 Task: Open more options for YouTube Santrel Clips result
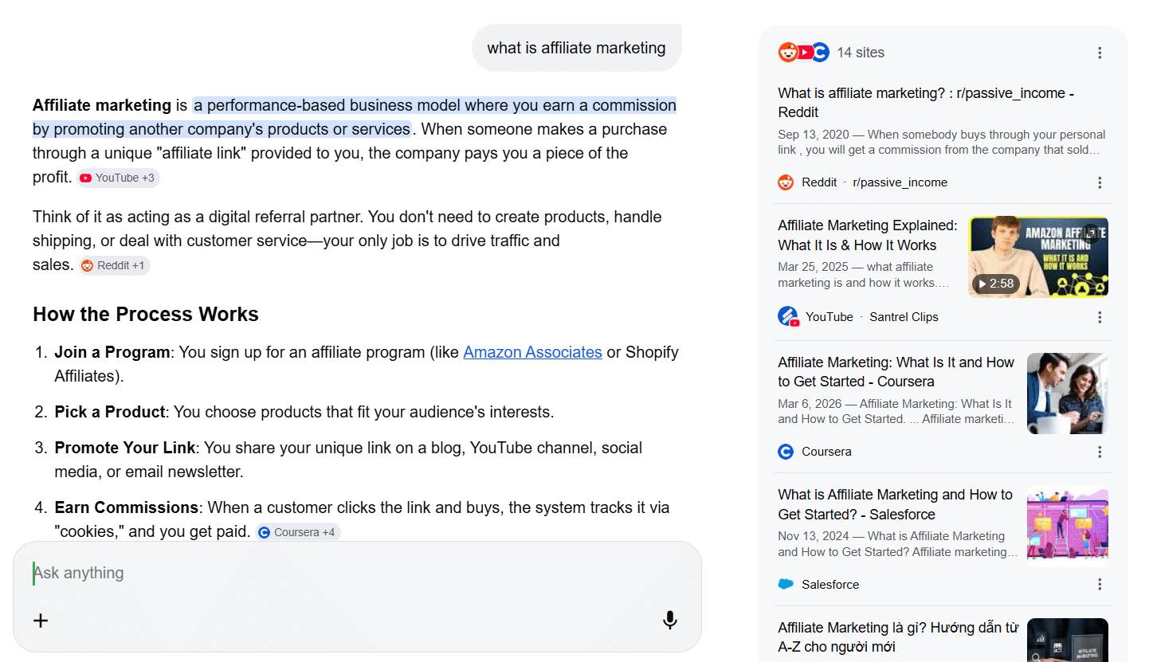[x=1100, y=317]
